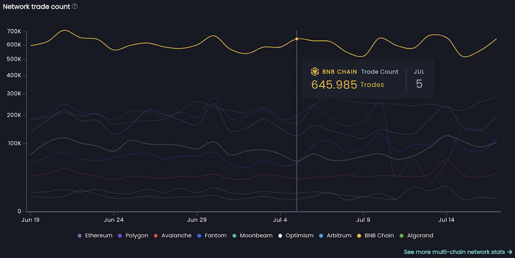This screenshot has width=515, height=258.
Task: Click the JUL 5 date in tooltip
Action: [419, 79]
